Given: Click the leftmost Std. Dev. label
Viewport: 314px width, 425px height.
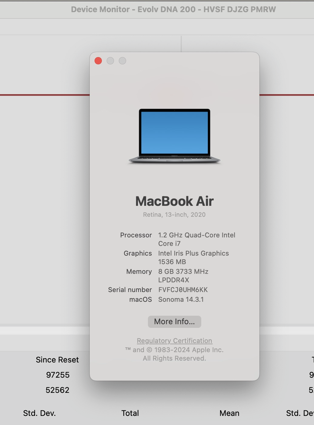Looking at the screenshot, I should tap(39, 413).
